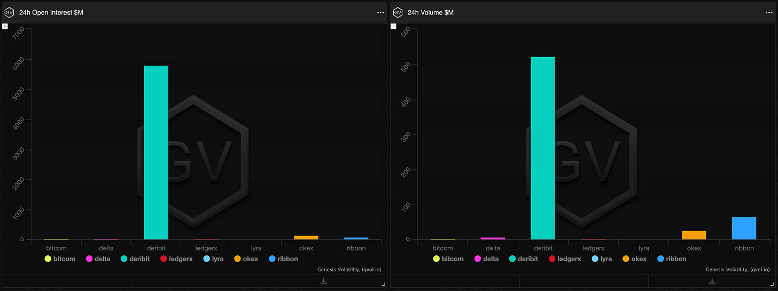This screenshot has height=291, width=778.
Task: Click the okex x-axis label in 24h Volume chart
Action: 694,248
